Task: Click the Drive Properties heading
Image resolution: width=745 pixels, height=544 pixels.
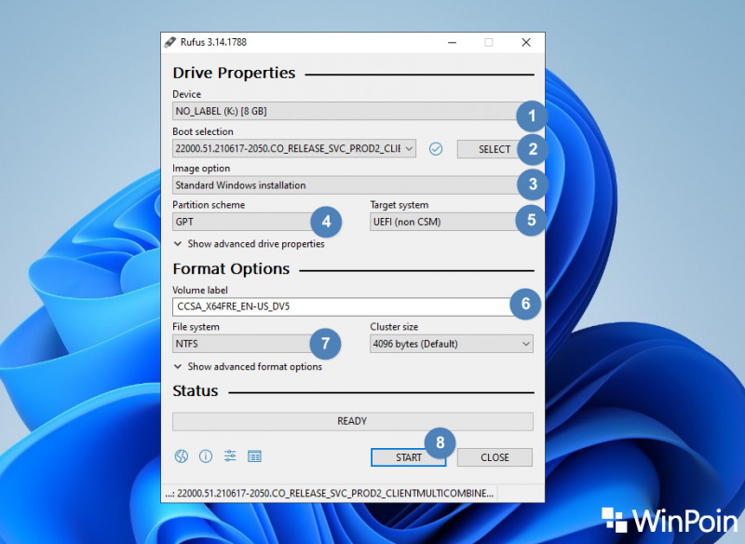Action: [234, 74]
